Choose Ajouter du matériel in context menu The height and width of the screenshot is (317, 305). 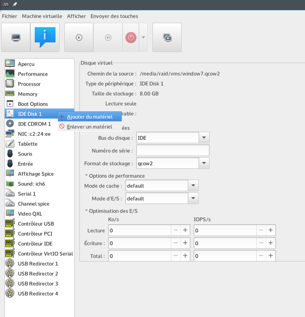[x=90, y=117]
